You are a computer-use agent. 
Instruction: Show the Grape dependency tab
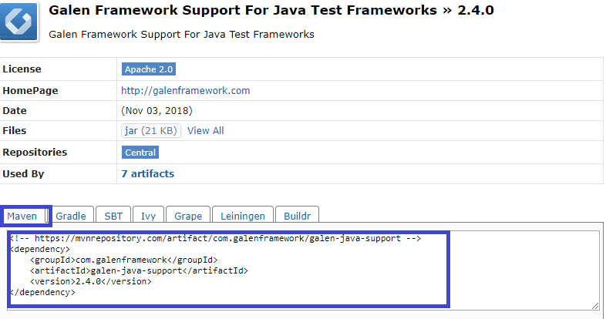pyautogui.click(x=188, y=217)
